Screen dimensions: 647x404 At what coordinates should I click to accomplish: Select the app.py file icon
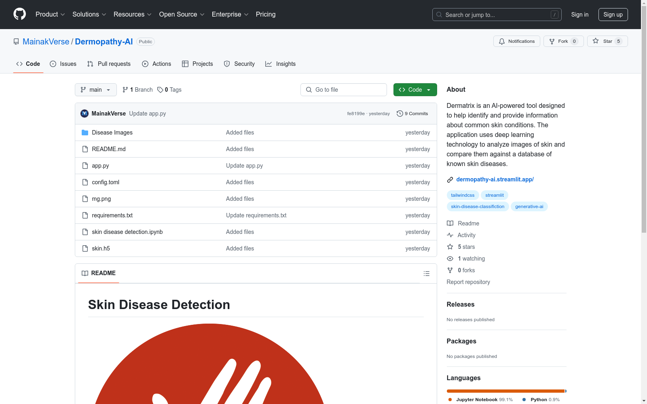click(85, 166)
